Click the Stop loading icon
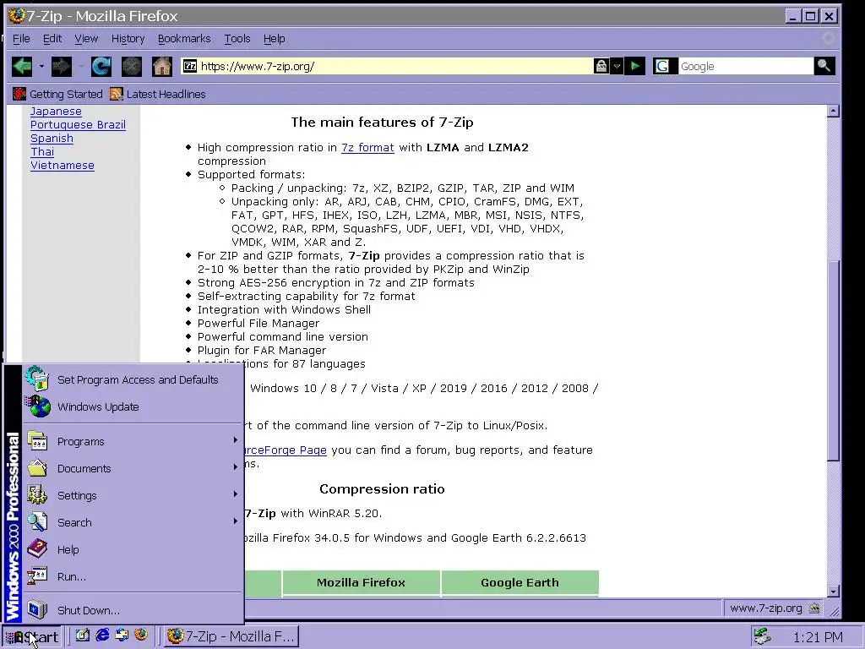This screenshot has width=865, height=649. [x=131, y=67]
